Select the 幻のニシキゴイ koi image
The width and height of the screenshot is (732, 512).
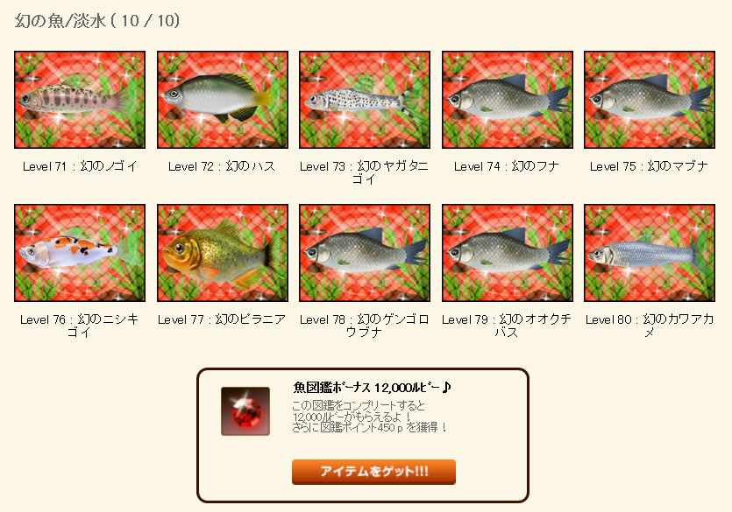[x=80, y=253]
